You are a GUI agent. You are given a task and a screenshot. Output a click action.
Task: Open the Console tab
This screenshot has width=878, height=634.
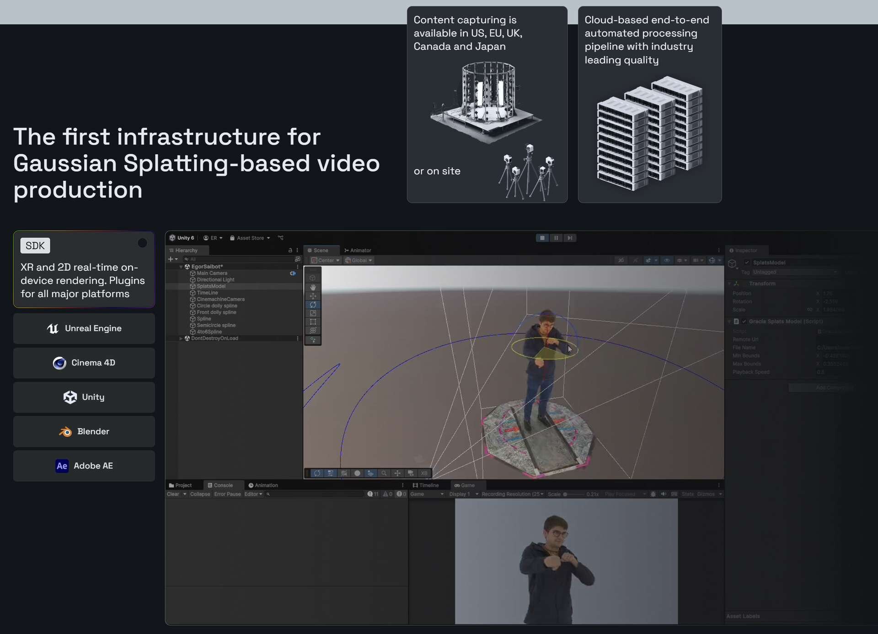click(x=220, y=485)
